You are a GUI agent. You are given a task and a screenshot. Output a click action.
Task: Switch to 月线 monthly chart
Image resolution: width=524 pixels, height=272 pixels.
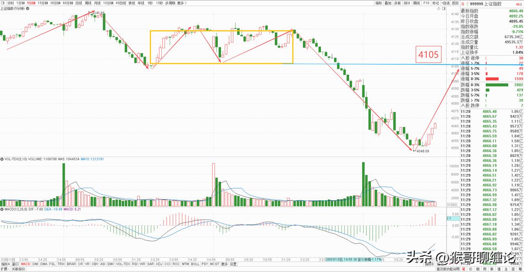97,3
